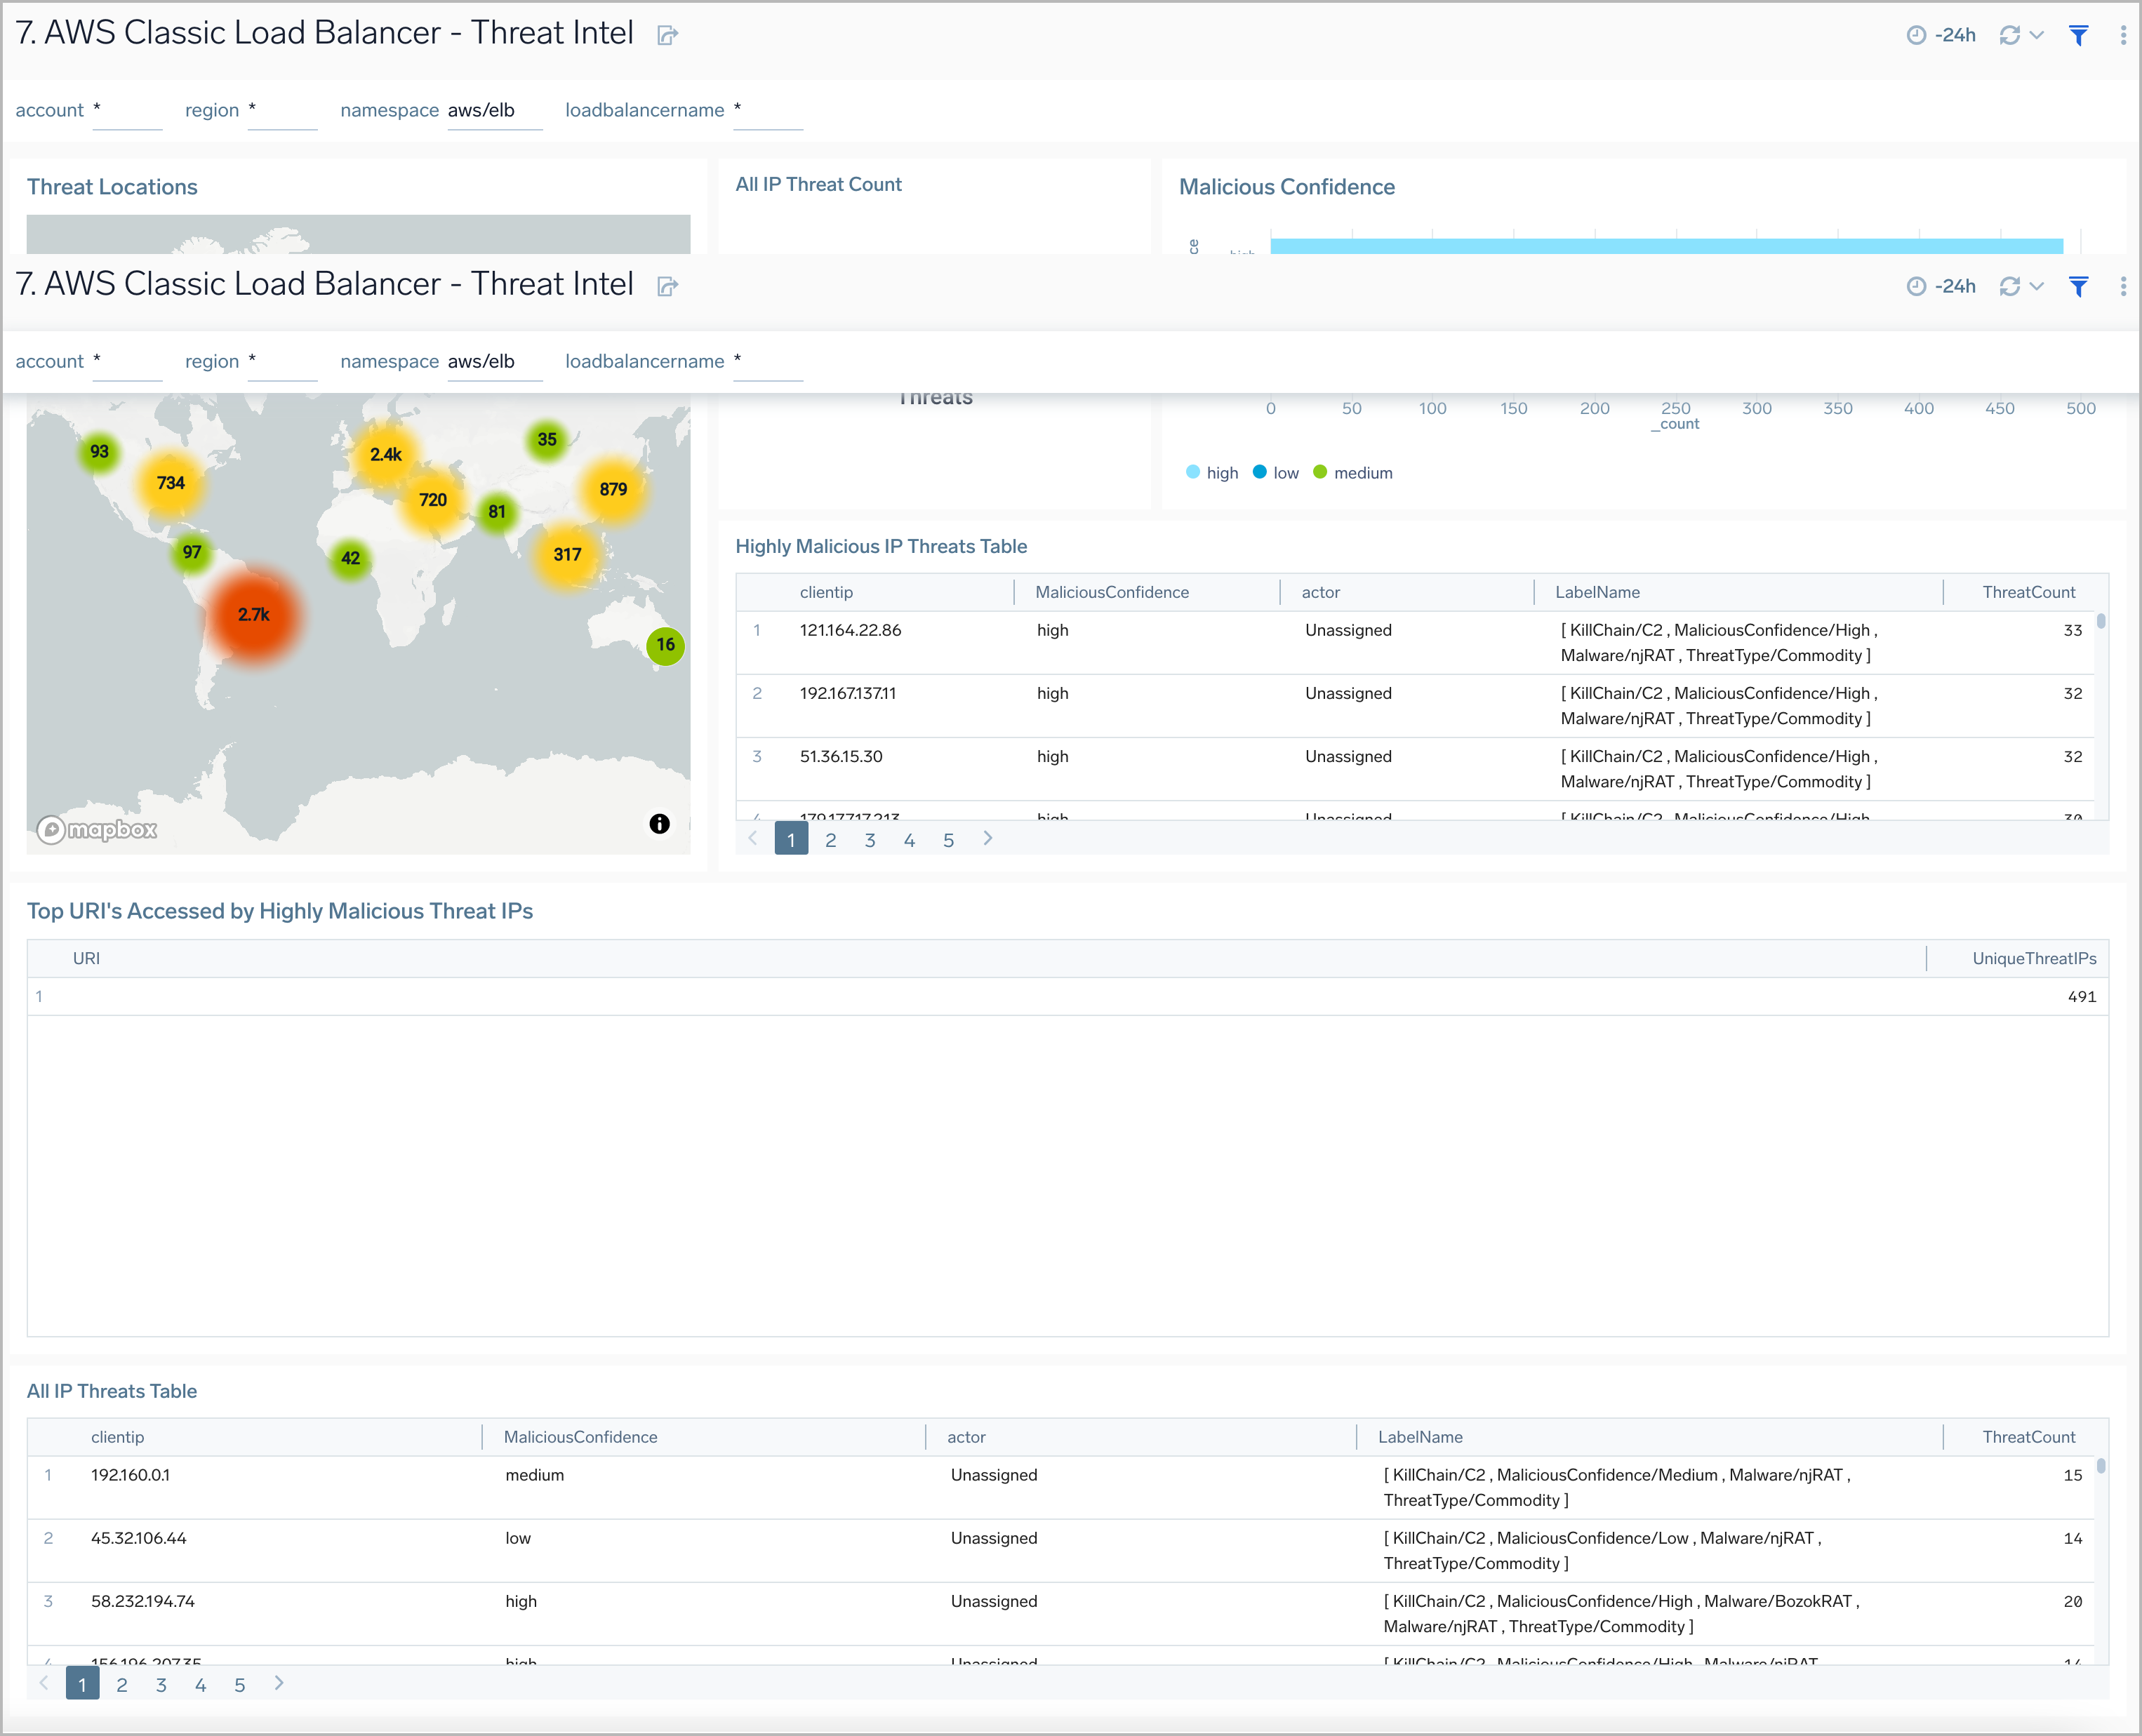
Task: Select the green 81 cluster on the map
Action: (497, 512)
